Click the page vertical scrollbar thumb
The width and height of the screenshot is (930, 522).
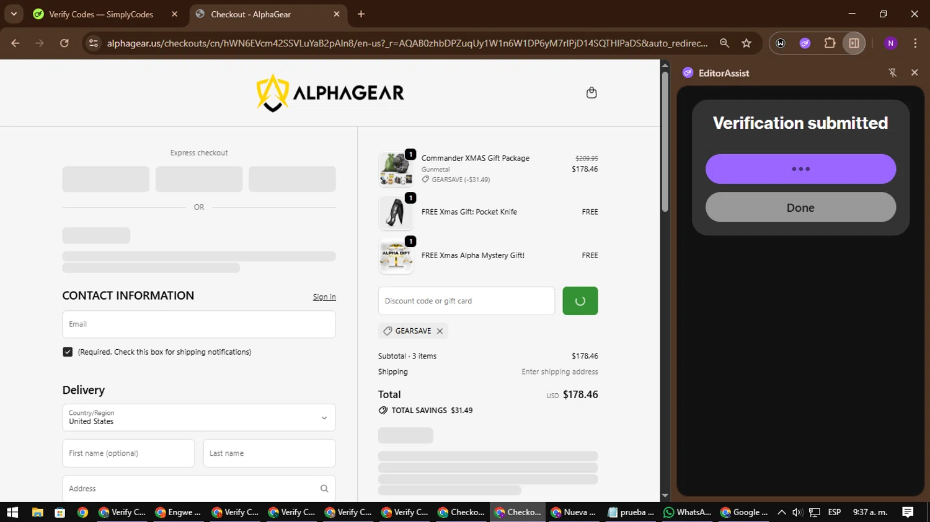(x=665, y=142)
